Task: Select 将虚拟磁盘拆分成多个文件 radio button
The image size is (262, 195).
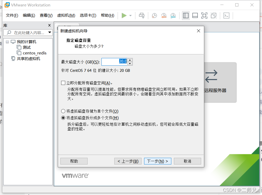Action: tap(63, 118)
